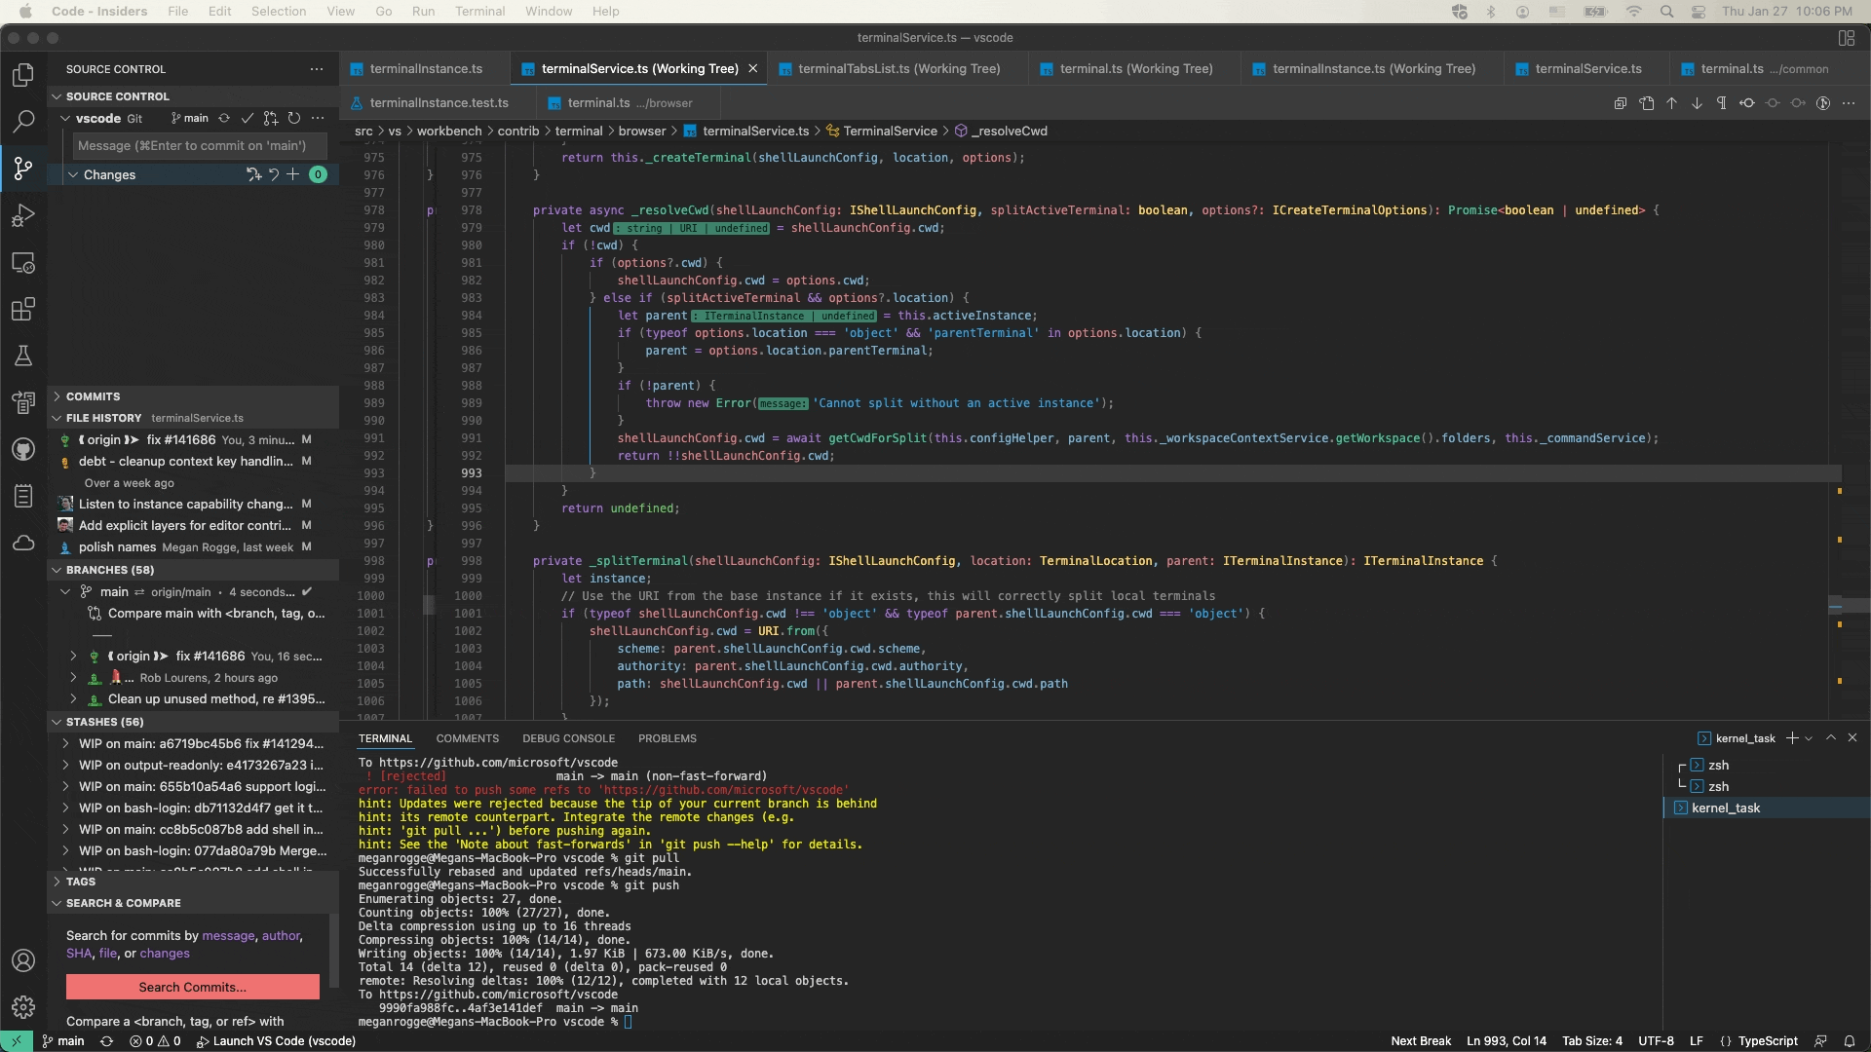Switch to the DEBUG CONSOLE tab

[568, 738]
